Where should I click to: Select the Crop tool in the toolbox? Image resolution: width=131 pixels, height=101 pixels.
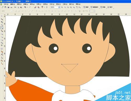(x=2, y=22)
